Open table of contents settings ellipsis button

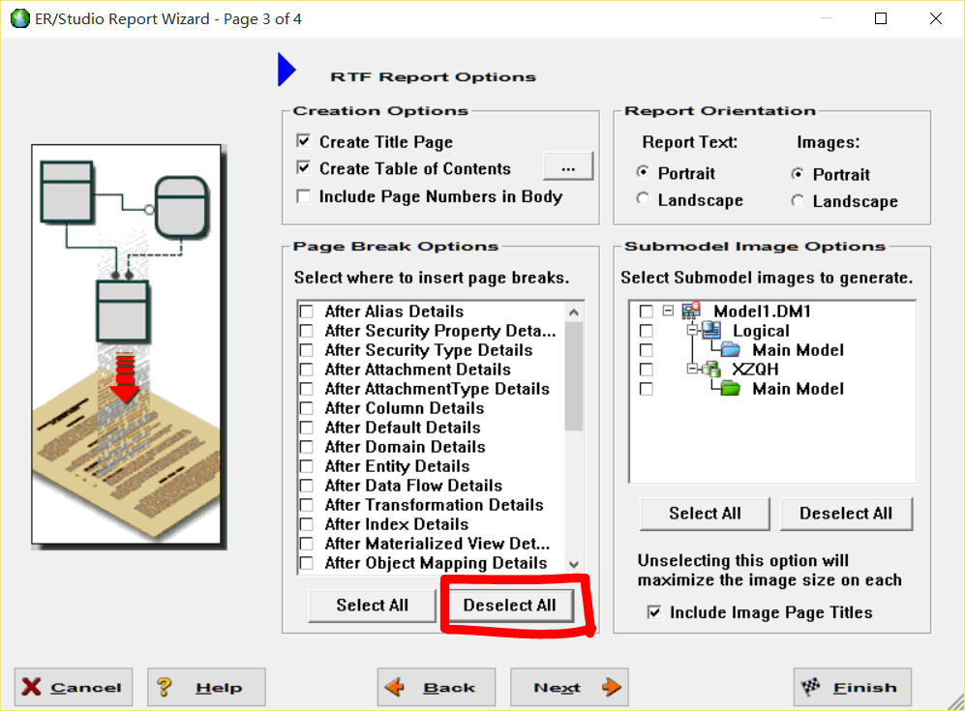pyautogui.click(x=568, y=168)
